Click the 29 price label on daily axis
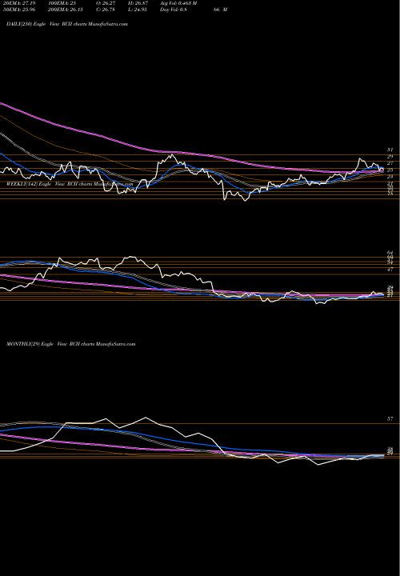The height and width of the screenshot is (576, 400). [390, 157]
